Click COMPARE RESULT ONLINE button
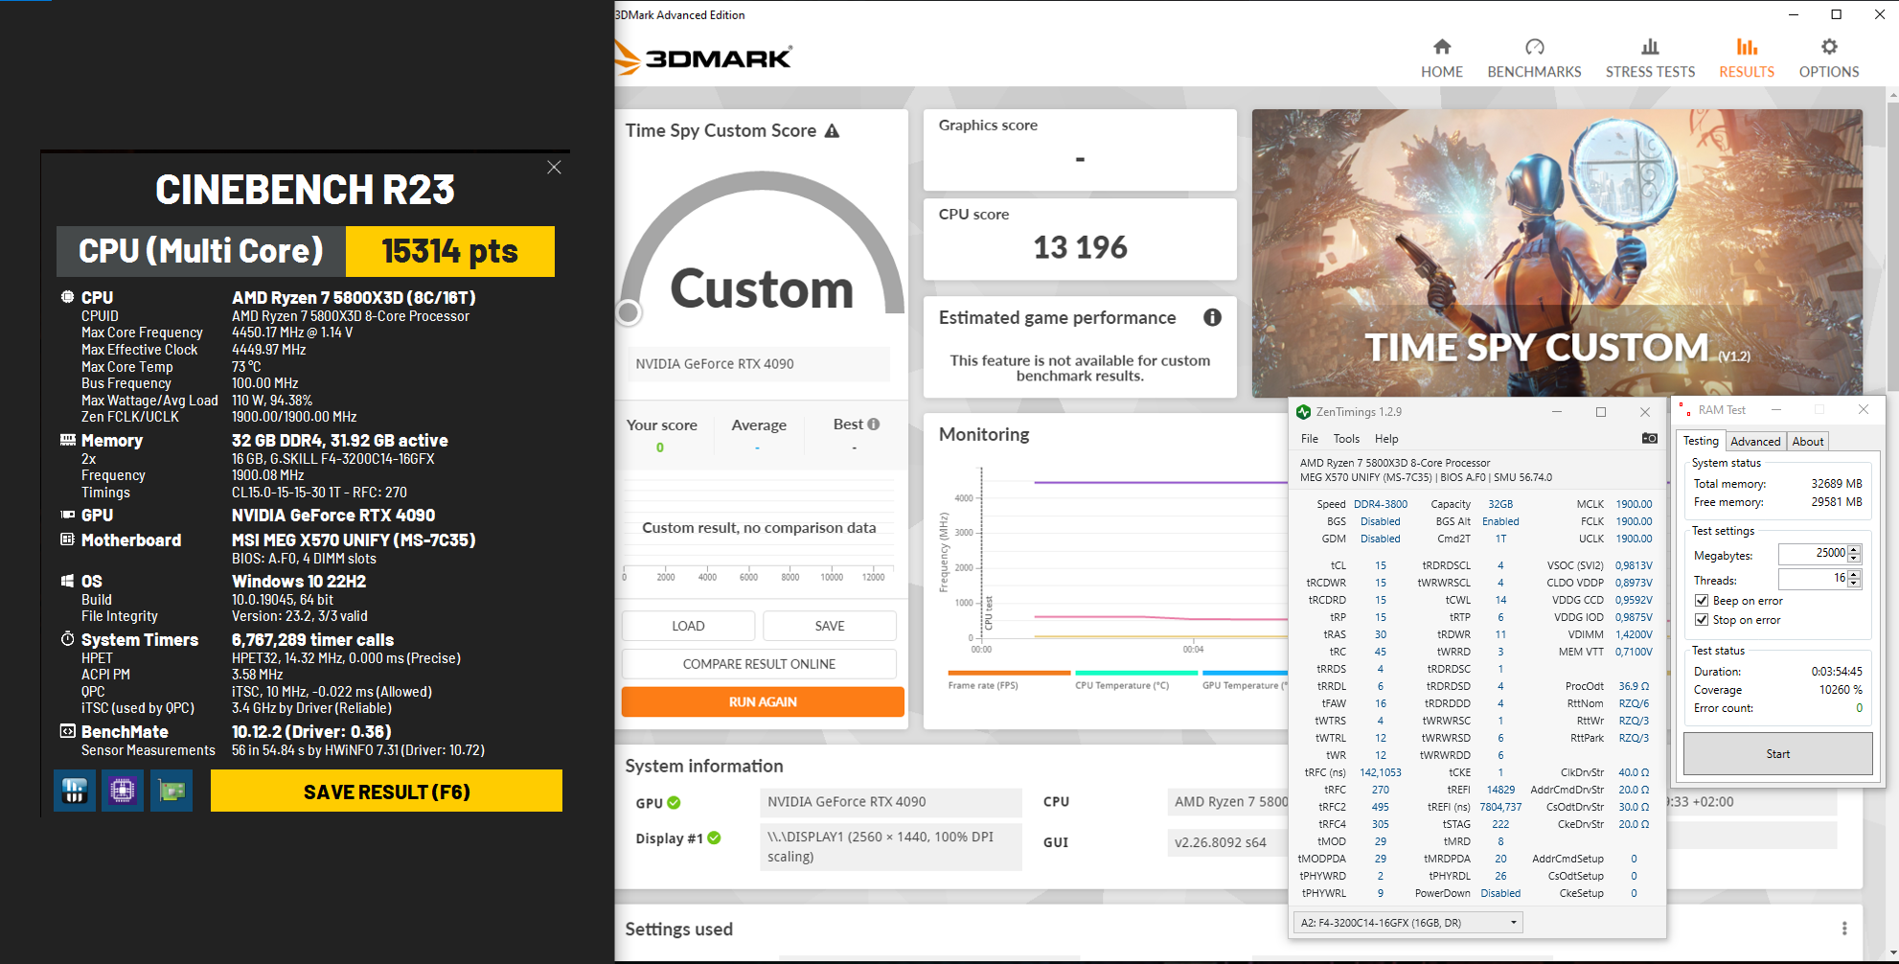Image resolution: width=1899 pixels, height=964 pixels. point(759,664)
